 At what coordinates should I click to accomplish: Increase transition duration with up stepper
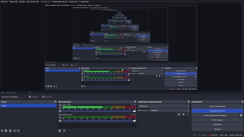pyautogui.click(x=188, y=110)
